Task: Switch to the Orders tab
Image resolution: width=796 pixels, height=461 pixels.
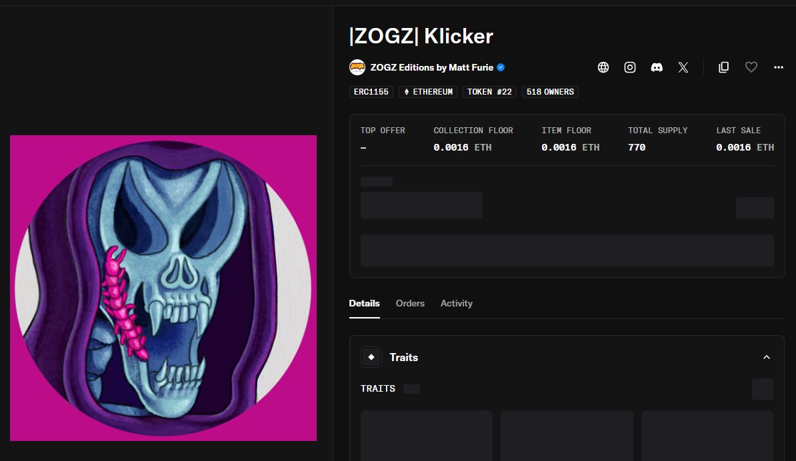Action: click(410, 303)
